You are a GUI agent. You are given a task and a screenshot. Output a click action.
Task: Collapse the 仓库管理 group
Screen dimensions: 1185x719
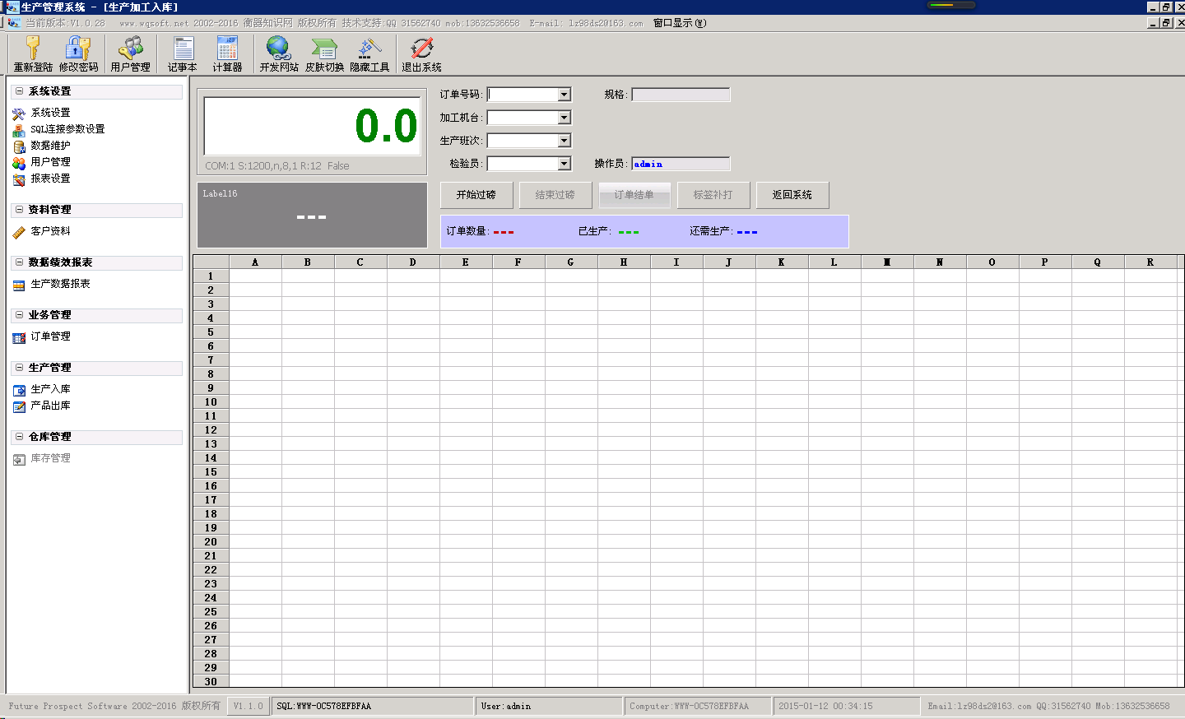(x=19, y=437)
